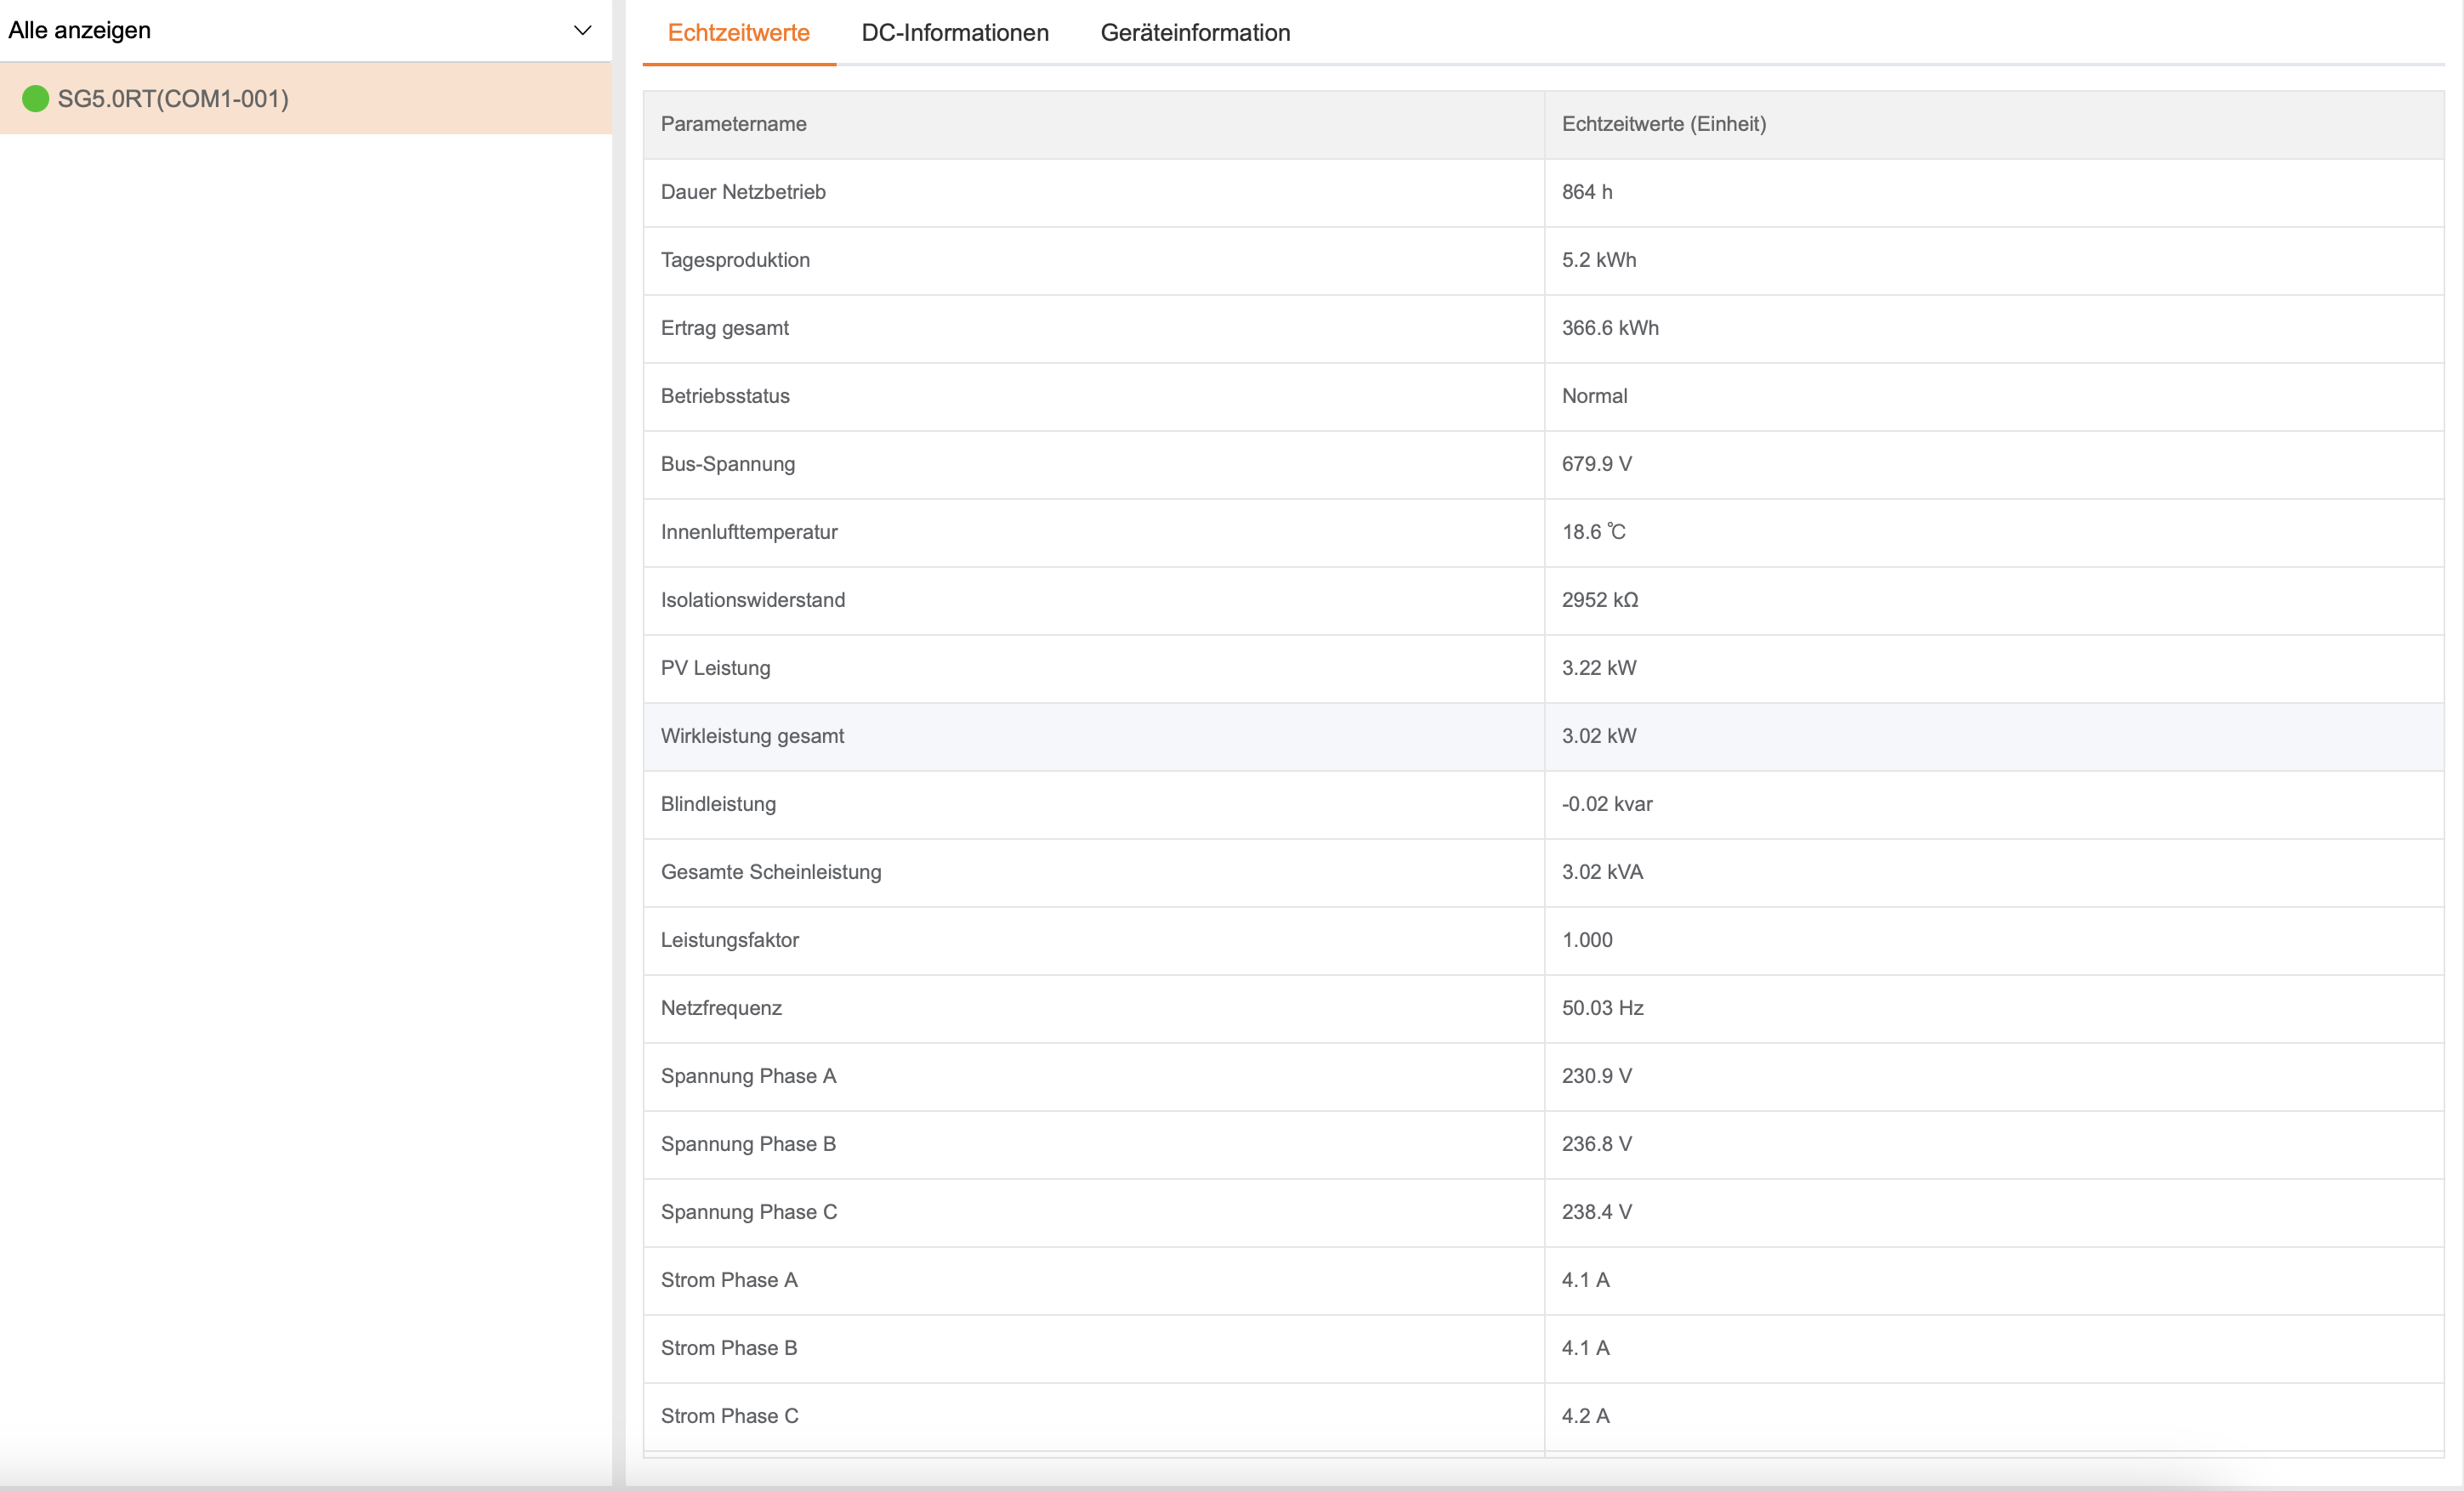Screen dimensions: 2464x1491
Task: Click the Bus-Spannung parameter name
Action: [727, 464]
